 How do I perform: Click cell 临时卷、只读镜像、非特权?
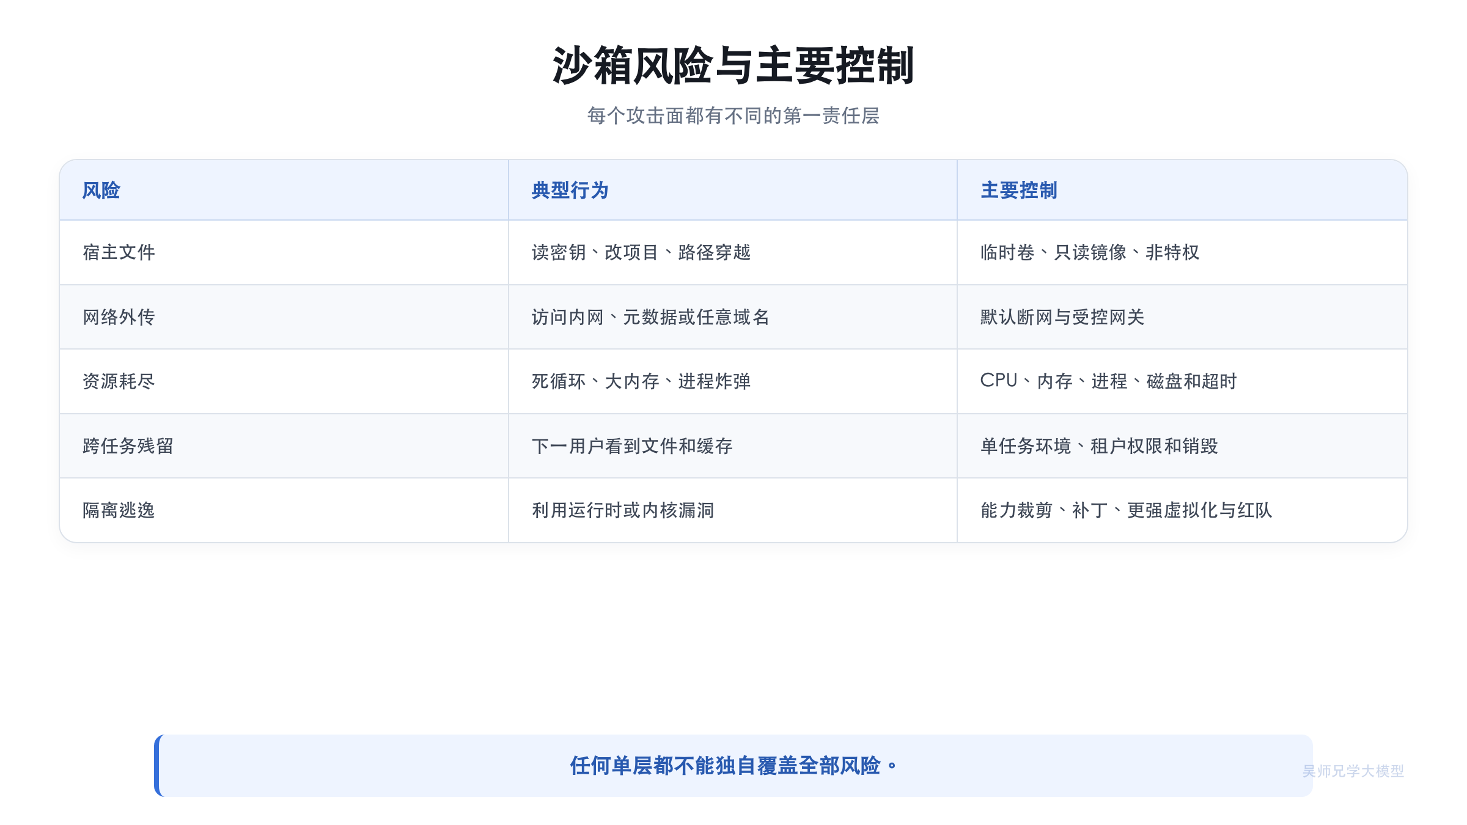point(1182,252)
